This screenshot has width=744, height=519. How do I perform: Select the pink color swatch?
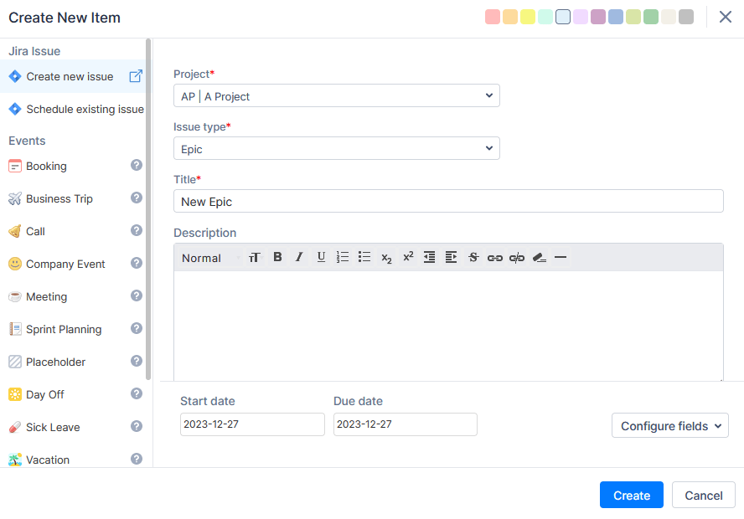(x=493, y=16)
